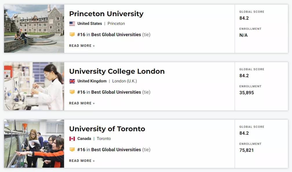Screen dimensions: 292x172
Task: Click READ MORE under Princeton University
Action: tap(80, 45)
